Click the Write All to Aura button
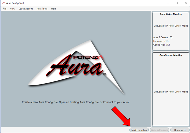This screenshot has width=190, height=133. click(159, 130)
